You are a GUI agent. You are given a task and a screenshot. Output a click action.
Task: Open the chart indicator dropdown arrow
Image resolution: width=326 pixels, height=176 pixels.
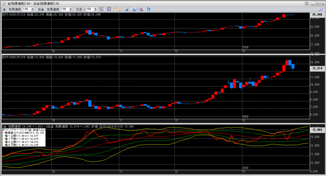[138, 10]
